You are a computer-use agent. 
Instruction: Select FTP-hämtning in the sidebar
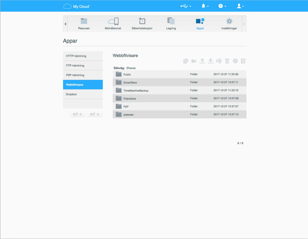[x=83, y=66]
